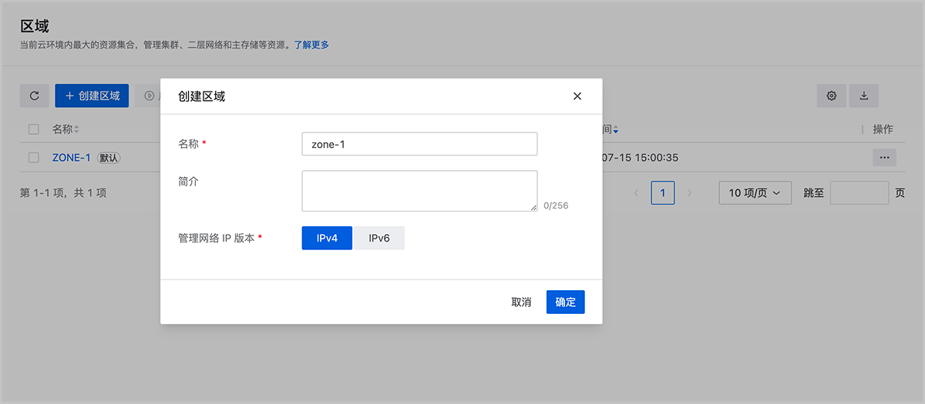
Task: Click the 管理网络 IP 版本 label
Action: 217,239
